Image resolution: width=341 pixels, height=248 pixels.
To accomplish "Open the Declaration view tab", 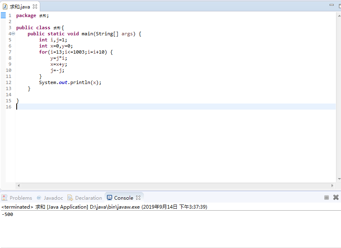I will [x=85, y=198].
